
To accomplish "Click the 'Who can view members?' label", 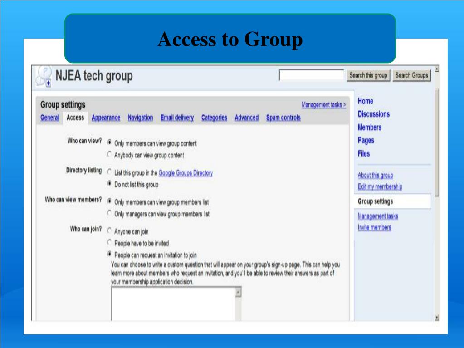I will click(x=73, y=200).
